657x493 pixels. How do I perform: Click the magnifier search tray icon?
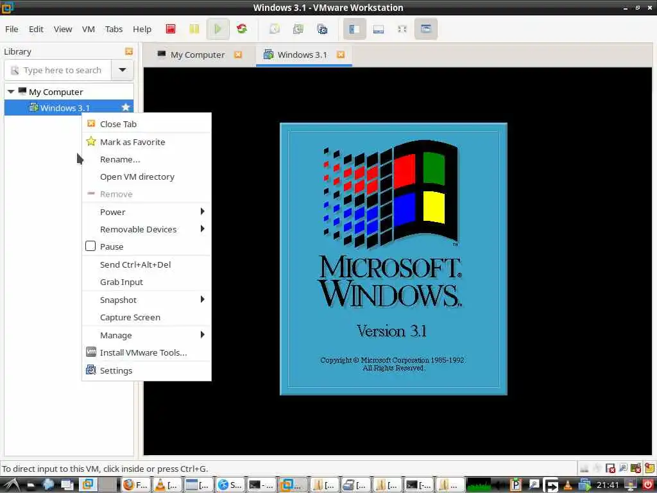[x=534, y=485]
